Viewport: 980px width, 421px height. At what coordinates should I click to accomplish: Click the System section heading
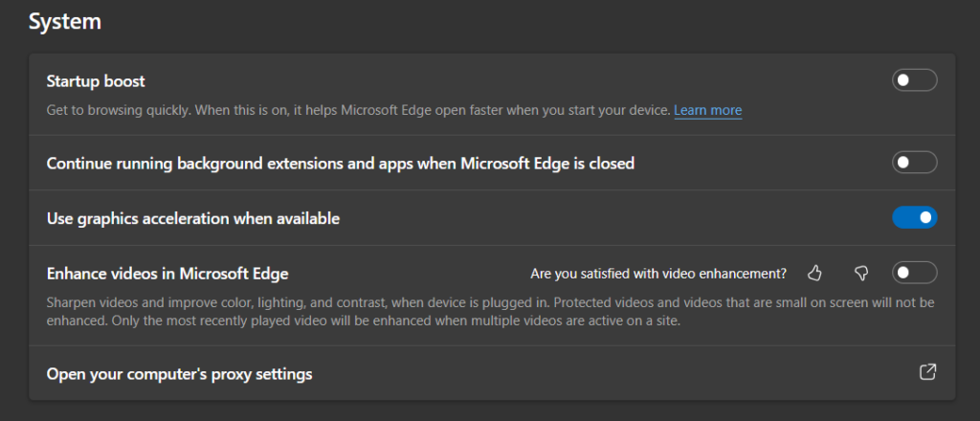[65, 21]
